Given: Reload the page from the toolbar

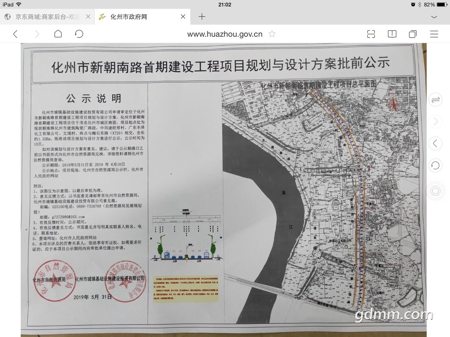Looking at the screenshot, I should 79,34.
